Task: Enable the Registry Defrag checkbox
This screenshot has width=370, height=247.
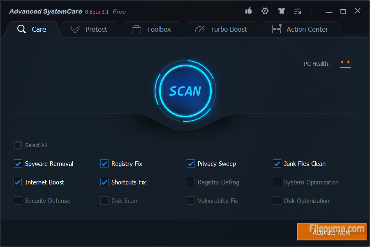Action: [x=191, y=182]
